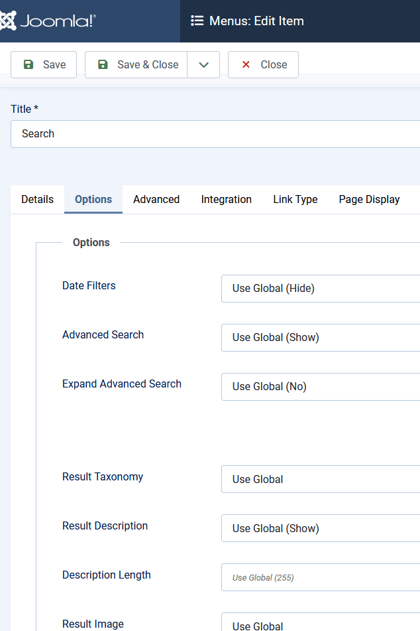This screenshot has width=420, height=631.
Task: Go to the Integration tab
Action: tap(226, 199)
